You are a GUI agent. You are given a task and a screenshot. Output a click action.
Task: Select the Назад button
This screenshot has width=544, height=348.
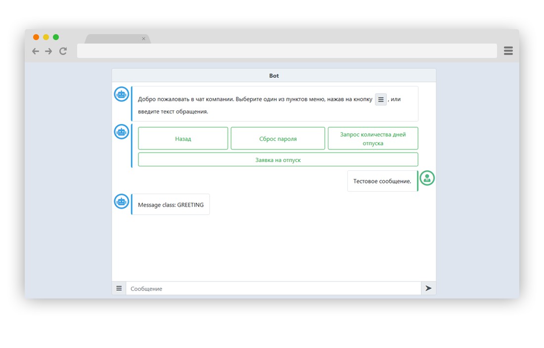(x=183, y=139)
